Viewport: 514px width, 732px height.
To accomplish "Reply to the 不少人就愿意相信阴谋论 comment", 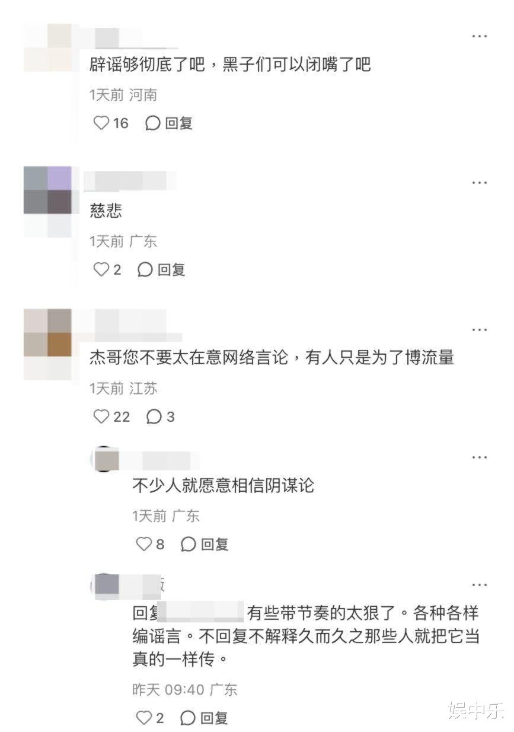I will tap(205, 543).
